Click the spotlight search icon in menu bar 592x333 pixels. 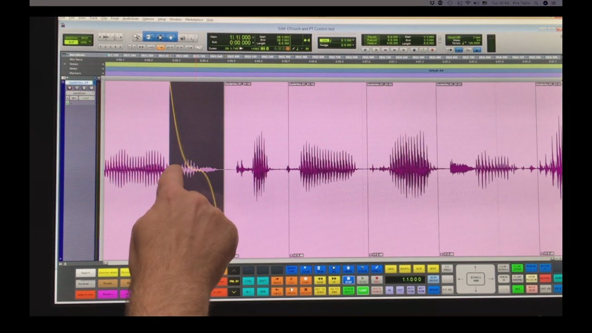[536, 3]
